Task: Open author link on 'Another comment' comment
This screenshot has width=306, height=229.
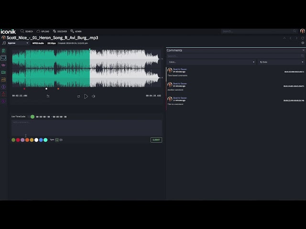Action: coord(180,83)
